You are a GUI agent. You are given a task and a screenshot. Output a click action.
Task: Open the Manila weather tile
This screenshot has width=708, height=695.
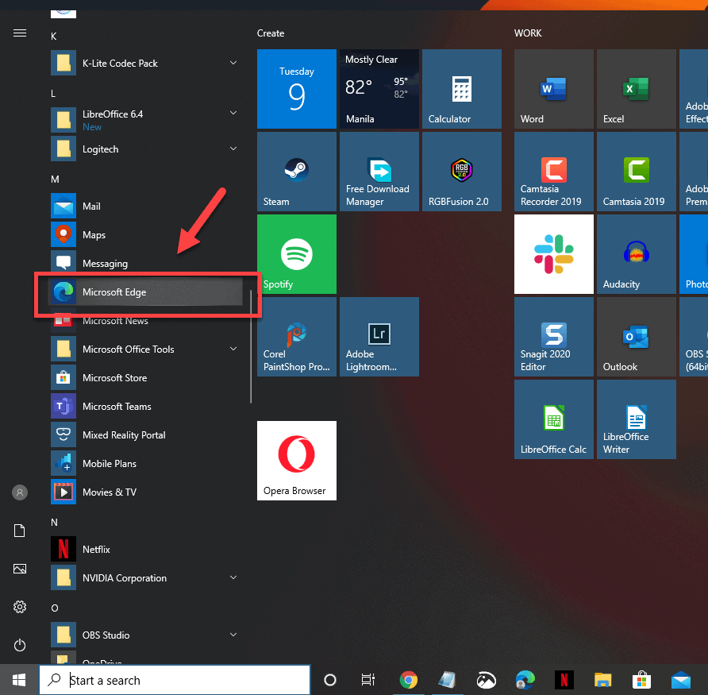coord(379,89)
